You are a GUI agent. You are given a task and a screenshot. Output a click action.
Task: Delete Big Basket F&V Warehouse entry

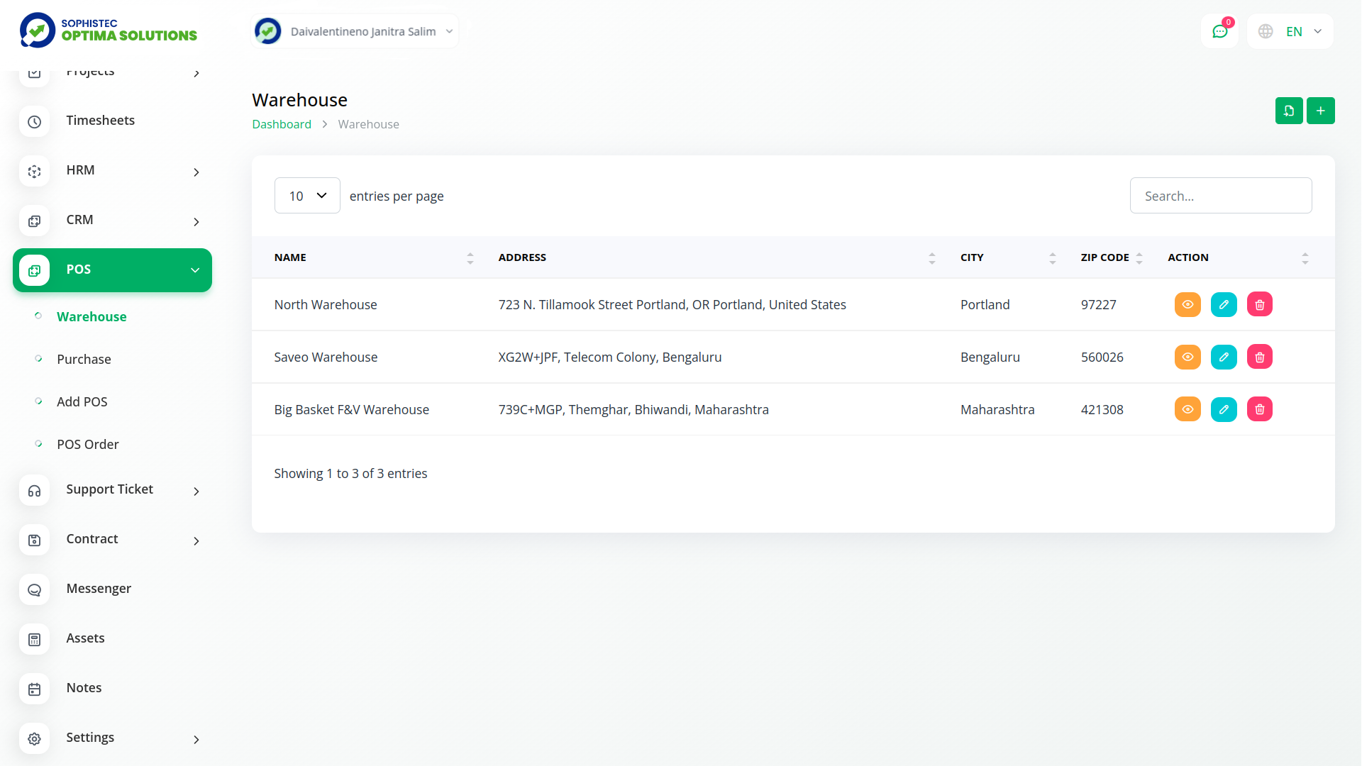1259,410
